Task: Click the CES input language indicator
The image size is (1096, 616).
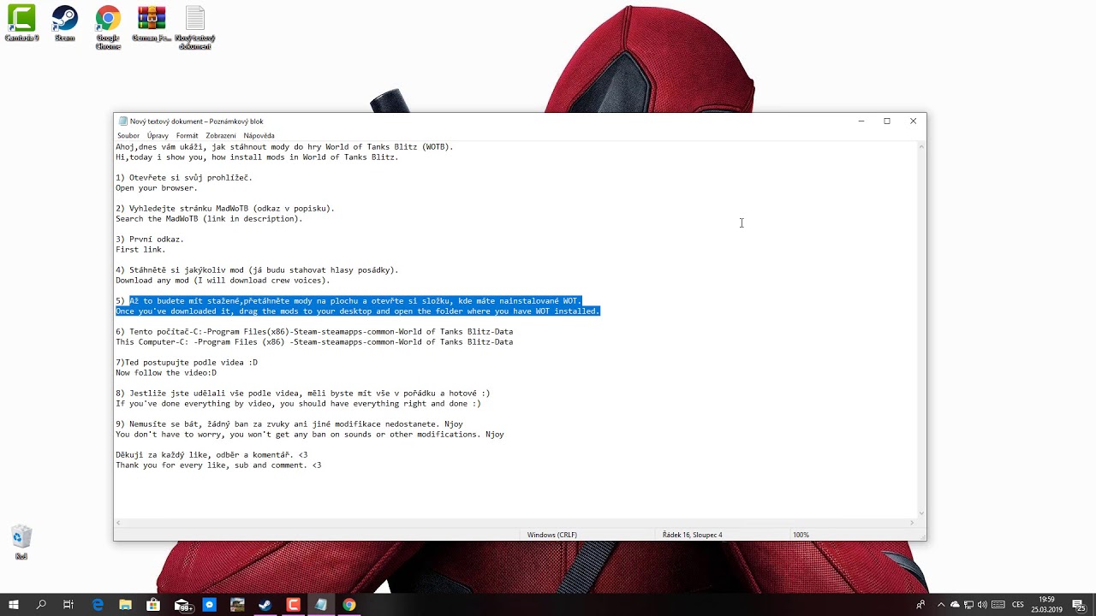Action: pos(1018,605)
